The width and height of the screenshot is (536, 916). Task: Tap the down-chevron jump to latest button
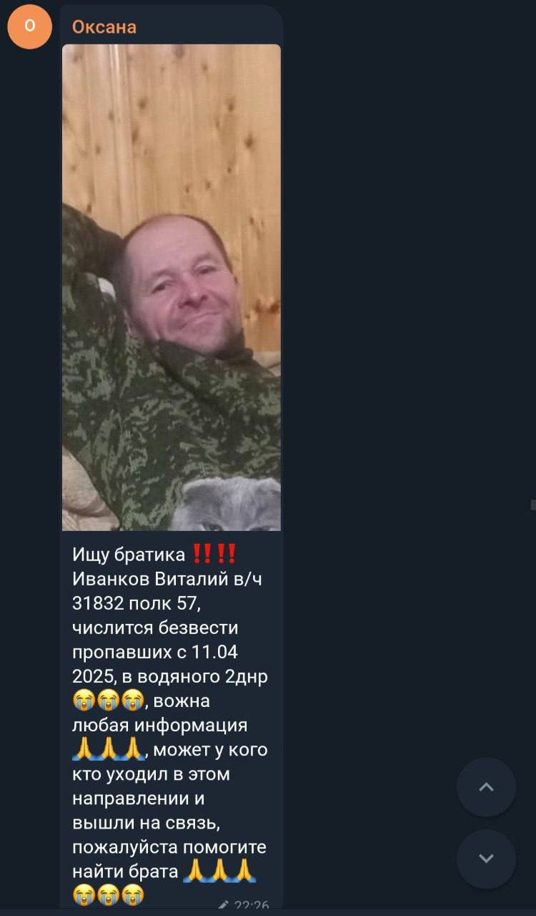(x=486, y=858)
